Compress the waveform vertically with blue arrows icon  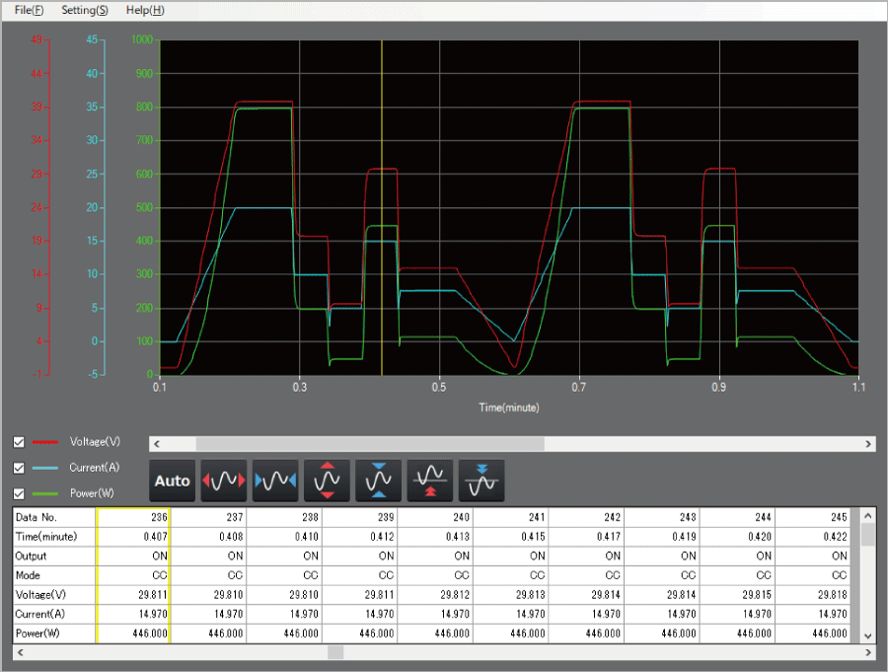click(378, 481)
